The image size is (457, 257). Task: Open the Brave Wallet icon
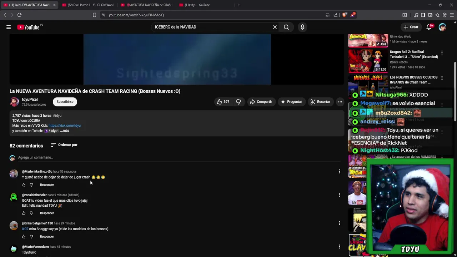(x=430, y=15)
